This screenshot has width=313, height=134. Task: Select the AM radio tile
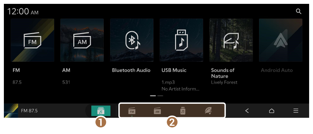click(82, 40)
